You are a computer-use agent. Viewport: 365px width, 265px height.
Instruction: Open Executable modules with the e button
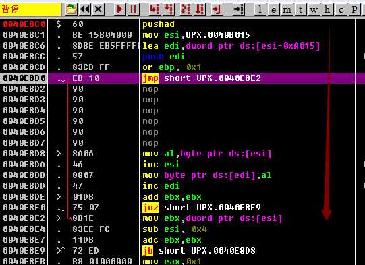[x=273, y=9]
